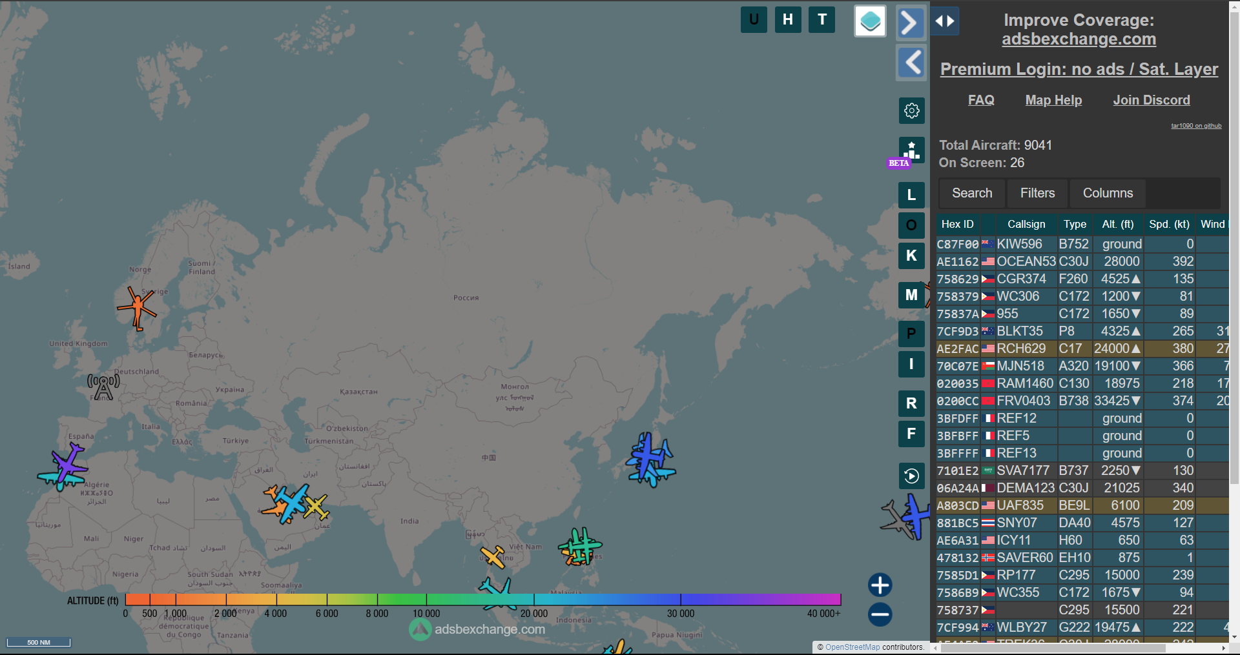Image resolution: width=1240 pixels, height=655 pixels.
Task: Select the DEMA123 aircraft row
Action: [x=1082, y=488]
